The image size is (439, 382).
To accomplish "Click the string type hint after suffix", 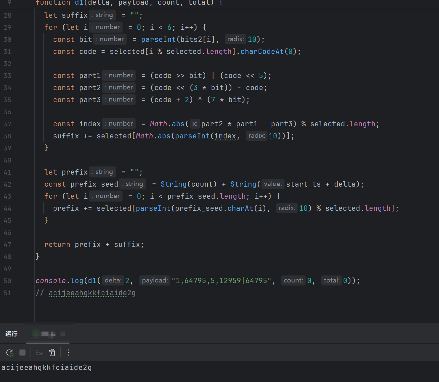I will point(103,15).
